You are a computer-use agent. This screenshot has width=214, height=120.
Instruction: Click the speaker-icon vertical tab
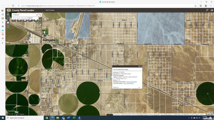point(3,38)
